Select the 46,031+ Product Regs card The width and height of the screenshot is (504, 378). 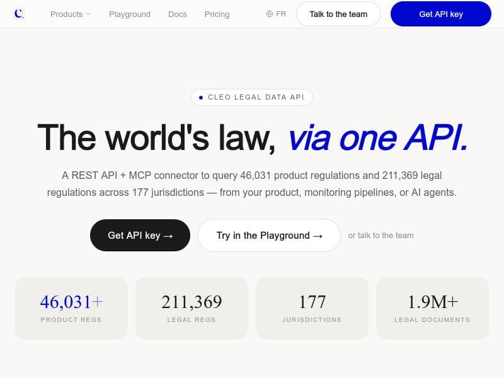click(71, 308)
